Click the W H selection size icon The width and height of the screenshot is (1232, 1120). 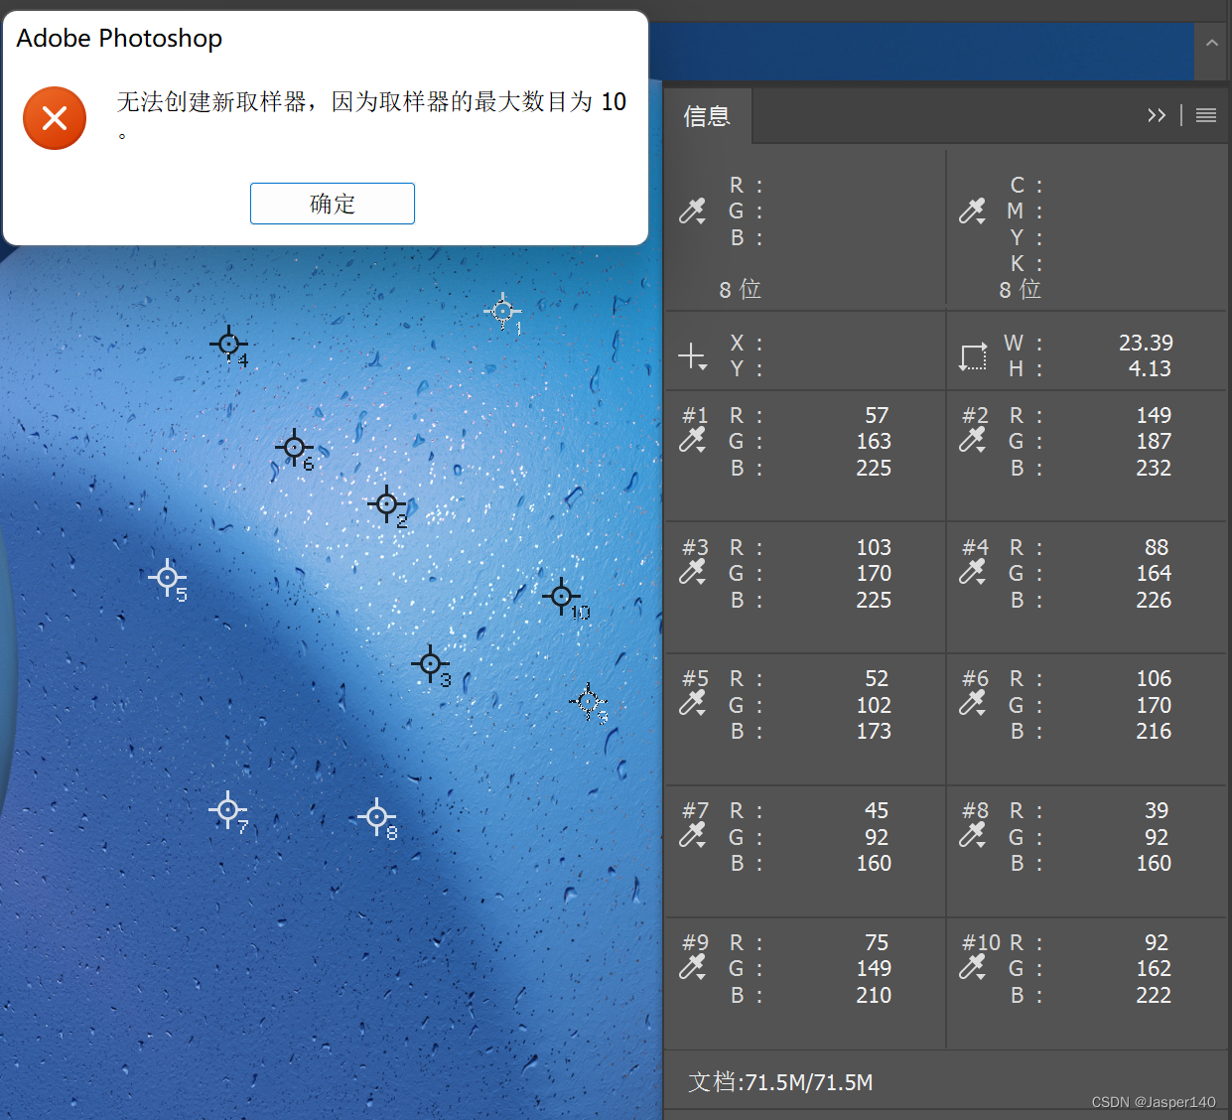click(x=974, y=355)
